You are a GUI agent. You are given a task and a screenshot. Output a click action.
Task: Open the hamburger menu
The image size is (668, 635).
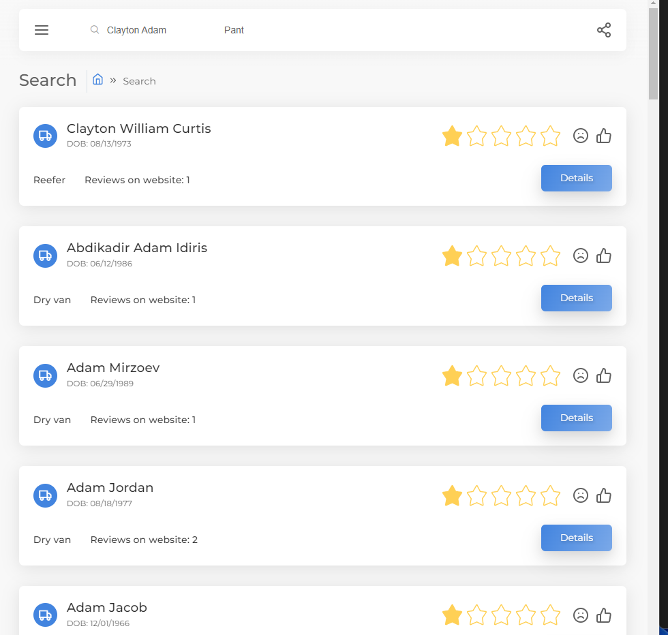tap(42, 30)
